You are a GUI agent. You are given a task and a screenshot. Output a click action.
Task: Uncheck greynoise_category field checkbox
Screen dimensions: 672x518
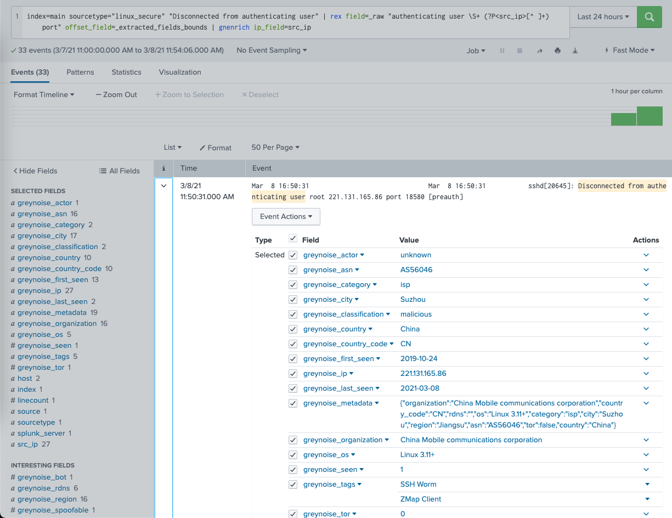pos(293,285)
